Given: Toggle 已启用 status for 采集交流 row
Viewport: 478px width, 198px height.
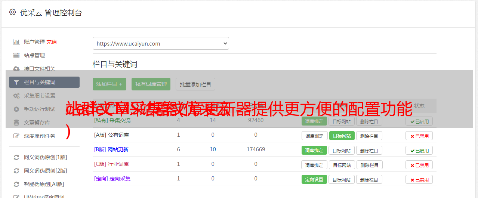Looking at the screenshot, I should click(419, 121).
